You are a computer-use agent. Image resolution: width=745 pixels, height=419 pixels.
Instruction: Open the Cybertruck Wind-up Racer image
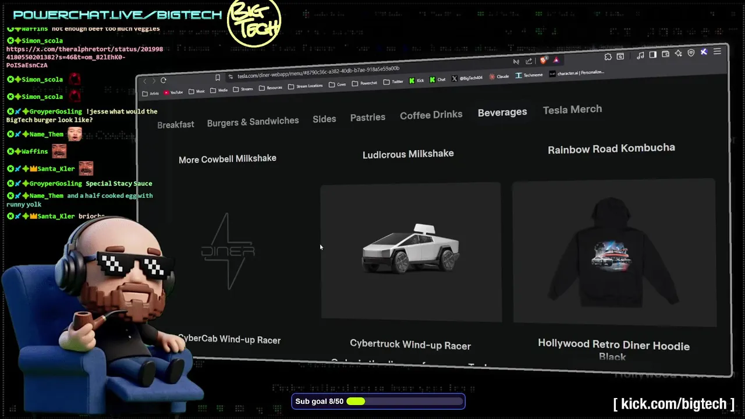click(x=411, y=252)
